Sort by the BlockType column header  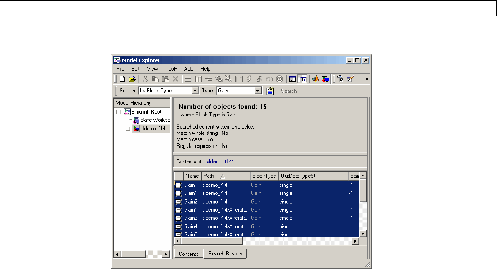coord(264,176)
